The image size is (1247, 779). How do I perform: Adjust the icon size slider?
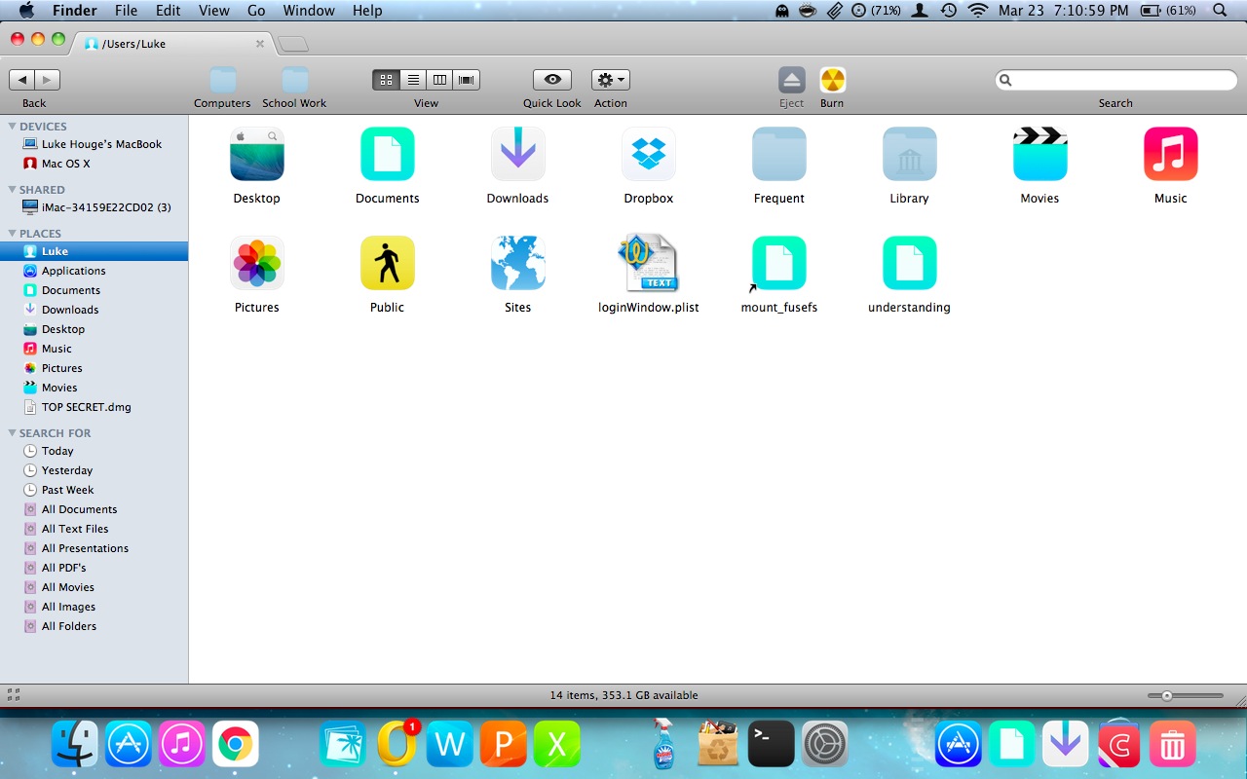1166,695
